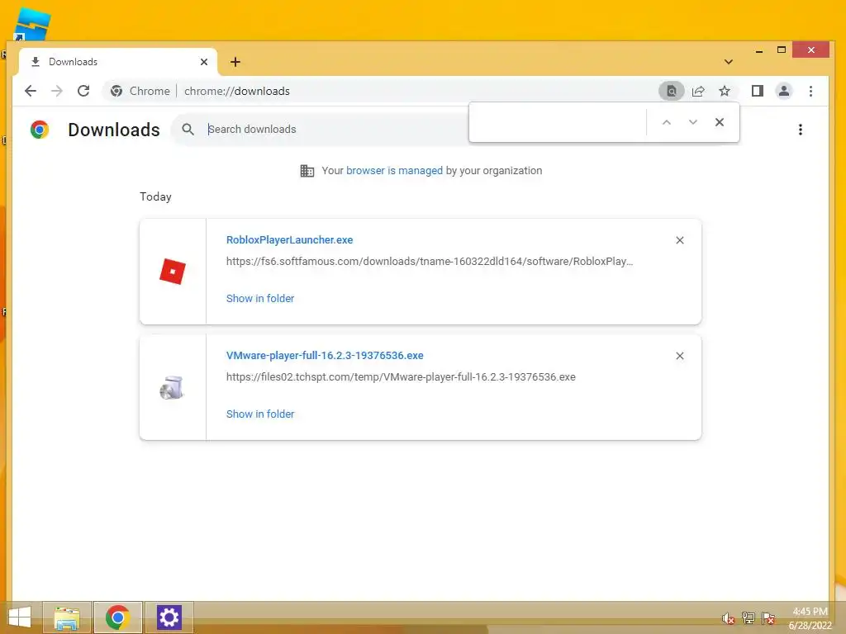Click the muted volume tray icon

pos(729,618)
